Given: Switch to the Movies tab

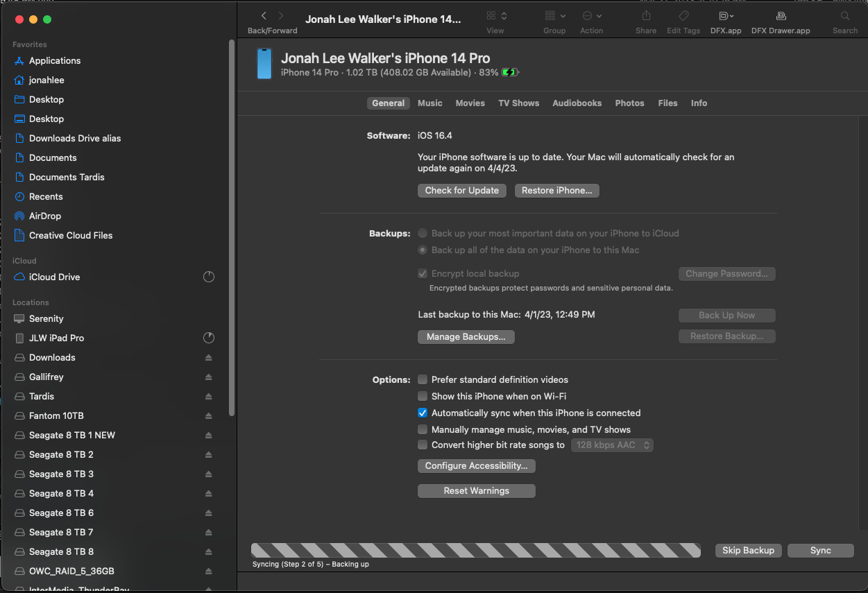Looking at the screenshot, I should (x=470, y=103).
